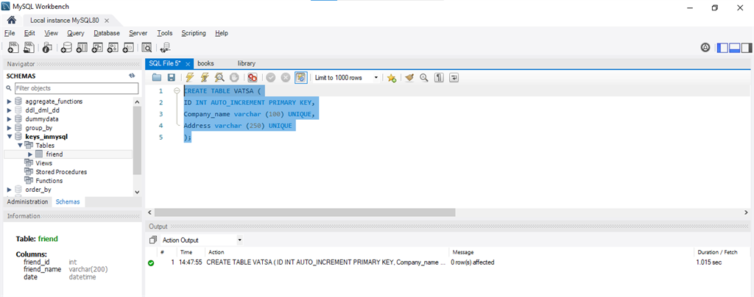Search table data toolbar icon
The width and height of the screenshot is (754, 297).
pyautogui.click(x=147, y=47)
